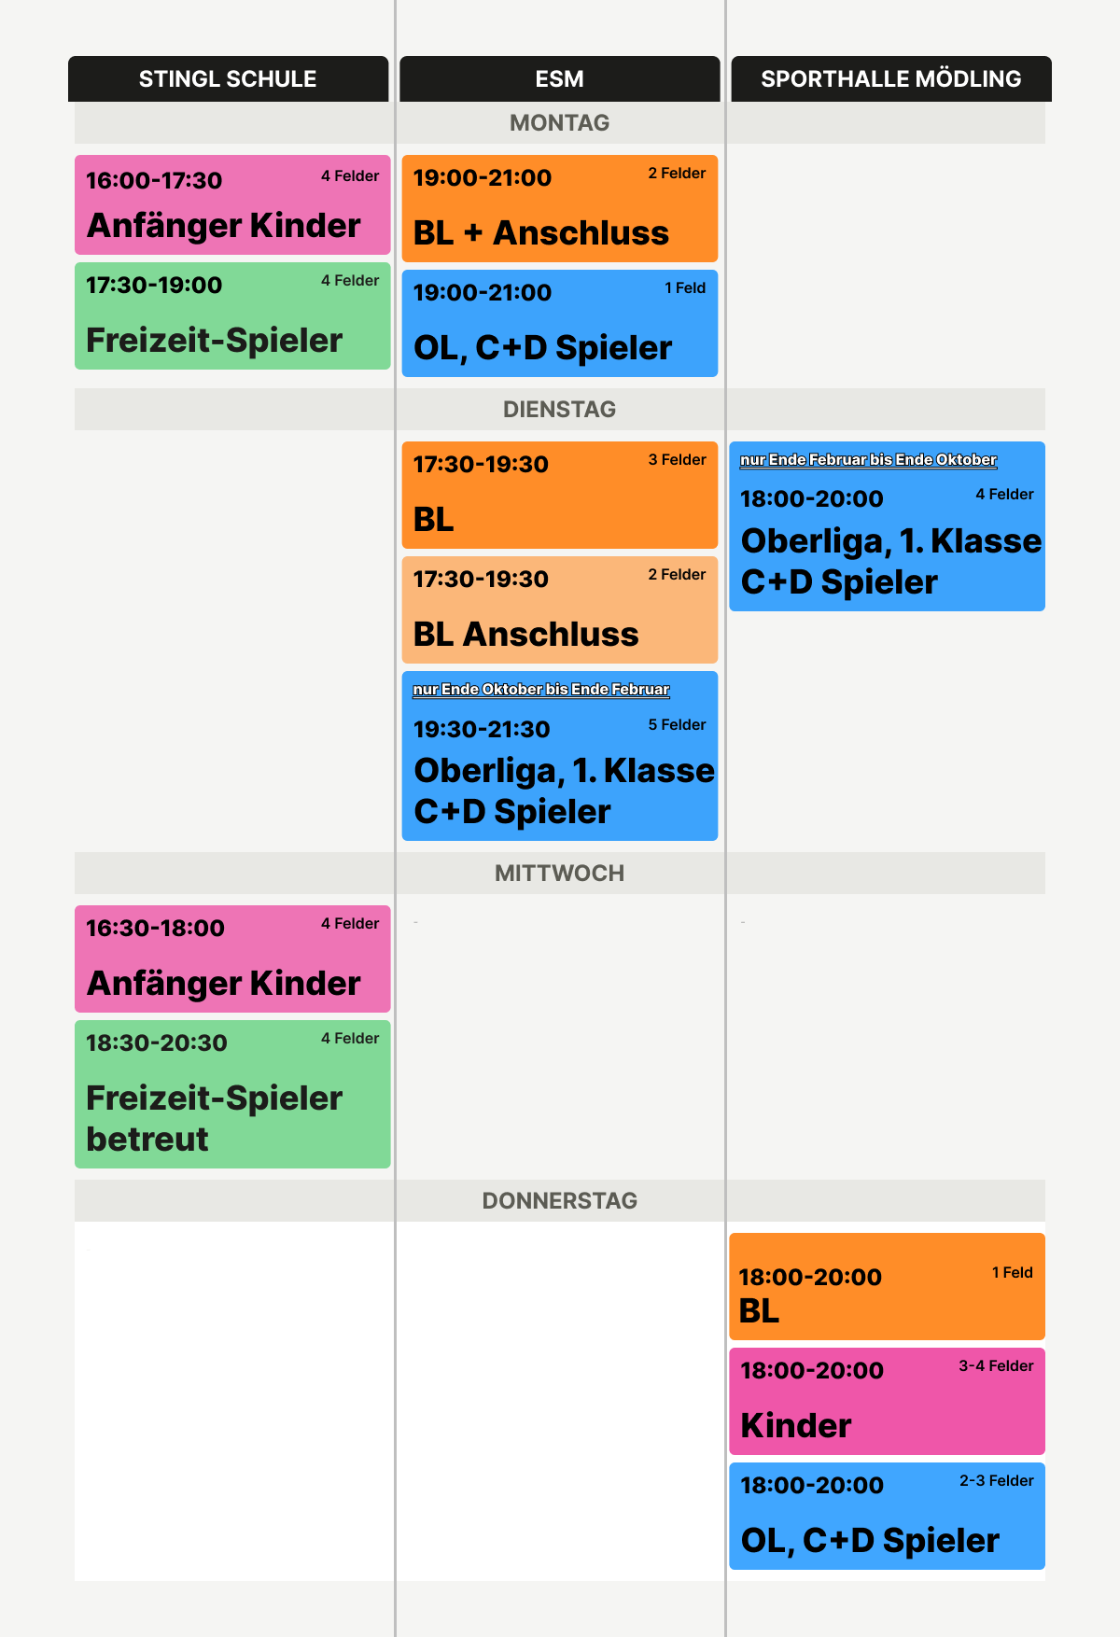Image resolution: width=1120 pixels, height=1637 pixels.
Task: Select Monday OL, C+D Spieler at ESM
Action: click(x=560, y=323)
